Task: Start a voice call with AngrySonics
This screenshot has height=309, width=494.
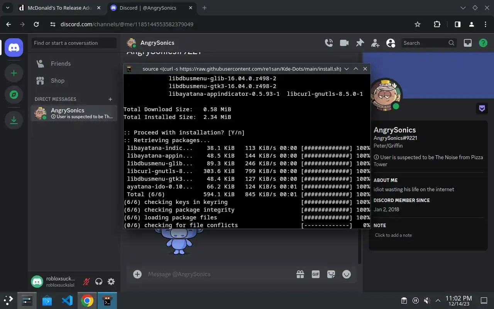Action: [x=329, y=43]
